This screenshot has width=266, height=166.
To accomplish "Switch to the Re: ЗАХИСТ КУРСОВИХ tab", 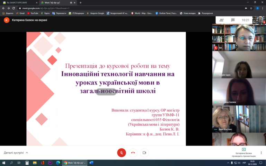I will 20,3.
